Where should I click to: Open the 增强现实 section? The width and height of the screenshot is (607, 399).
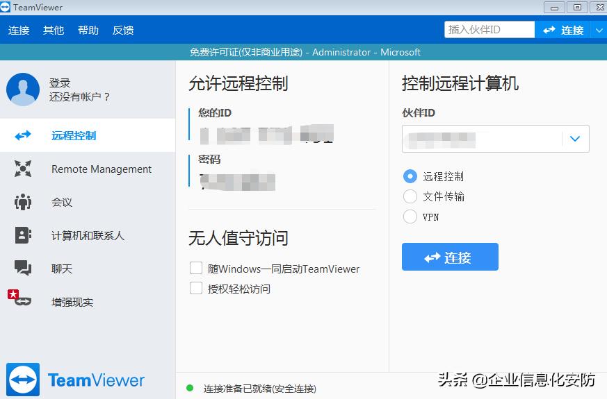pyautogui.click(x=88, y=302)
